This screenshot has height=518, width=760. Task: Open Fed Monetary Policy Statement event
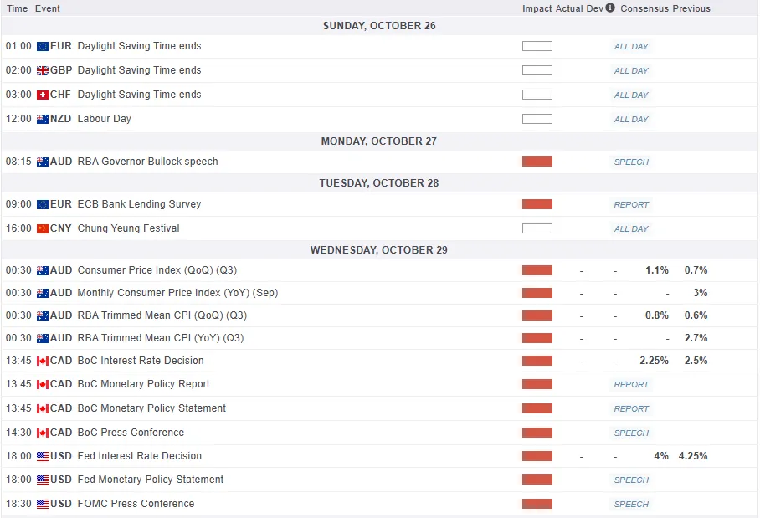click(x=151, y=480)
